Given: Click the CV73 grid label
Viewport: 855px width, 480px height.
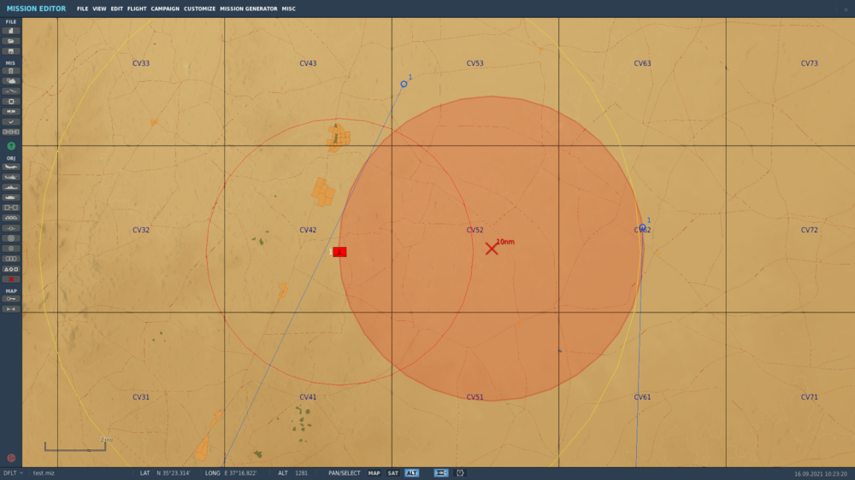Looking at the screenshot, I should pyautogui.click(x=809, y=63).
